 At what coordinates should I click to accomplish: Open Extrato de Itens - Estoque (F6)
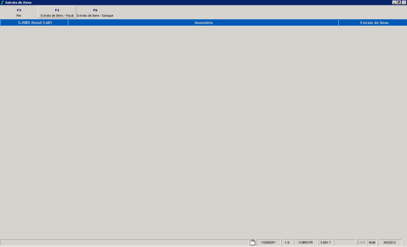pos(95,13)
